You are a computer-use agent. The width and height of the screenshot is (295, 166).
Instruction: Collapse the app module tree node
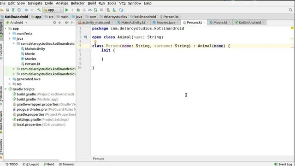[x=6, y=29]
